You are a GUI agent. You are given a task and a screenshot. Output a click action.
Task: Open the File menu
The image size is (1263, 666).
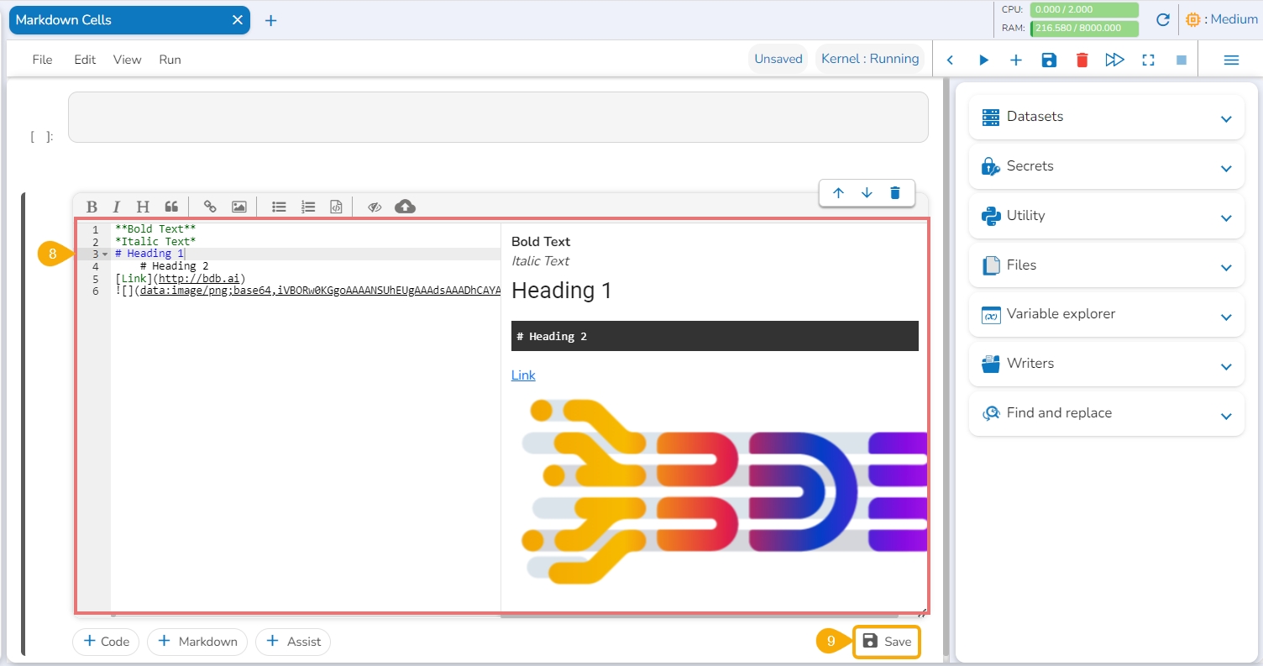[42, 60]
